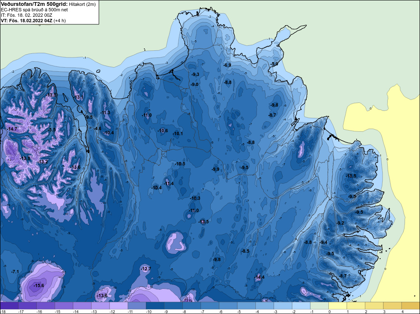Viewport: 420px width, 314px height.
Task: Click the -9.9 temperature reading
Action: coord(215,169)
